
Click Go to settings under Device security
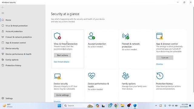(62, 95)
